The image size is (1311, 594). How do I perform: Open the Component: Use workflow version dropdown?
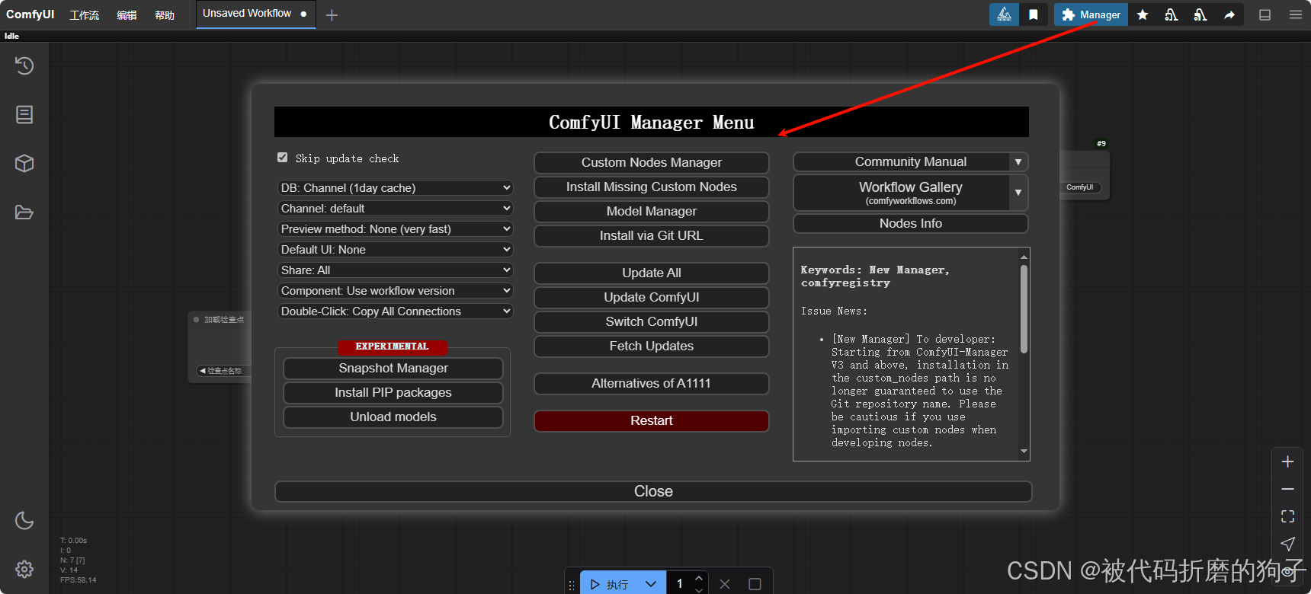click(395, 290)
